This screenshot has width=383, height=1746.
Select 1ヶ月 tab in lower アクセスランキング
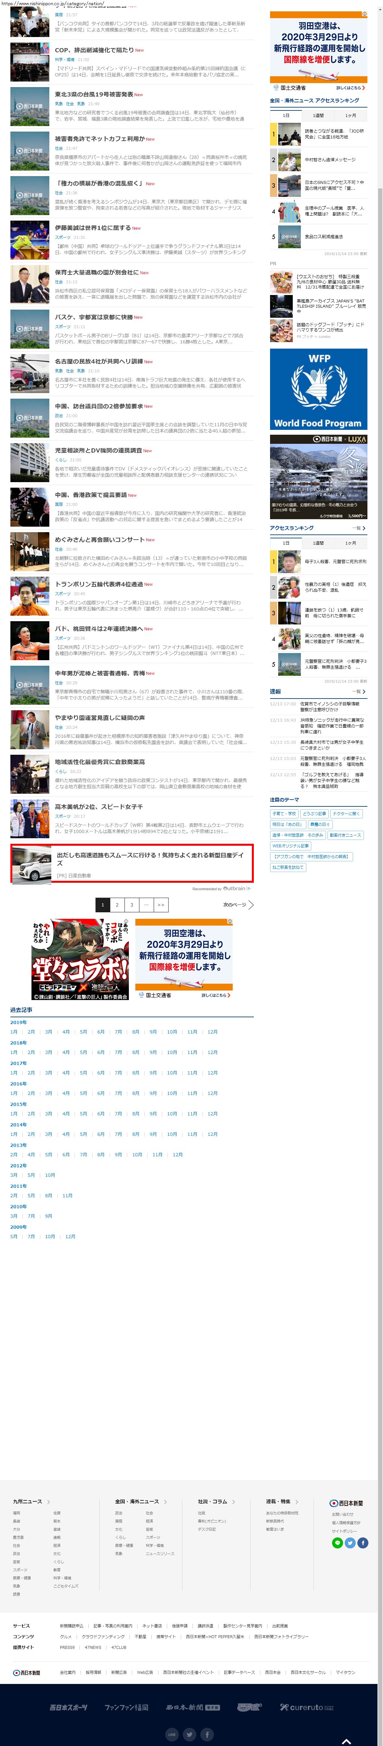351,543
